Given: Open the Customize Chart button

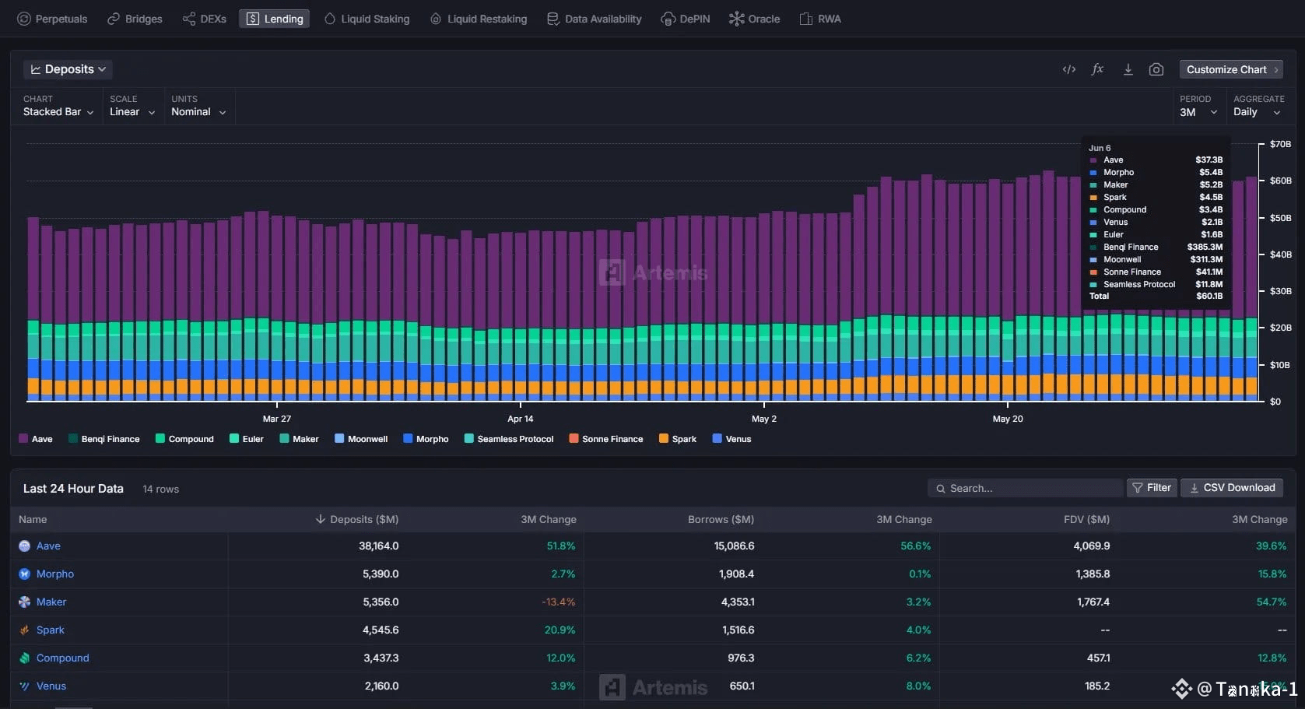Looking at the screenshot, I should [x=1231, y=69].
